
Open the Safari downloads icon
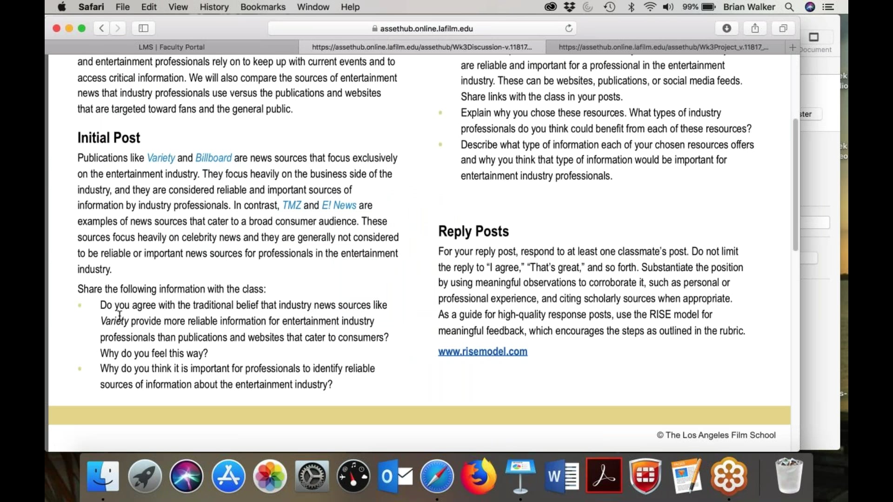[x=726, y=28]
